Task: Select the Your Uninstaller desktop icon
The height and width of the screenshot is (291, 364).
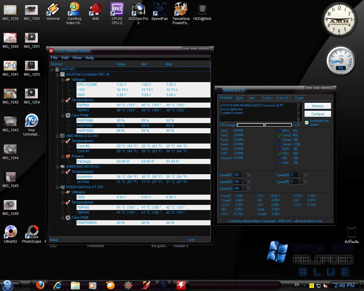Action: (32, 125)
